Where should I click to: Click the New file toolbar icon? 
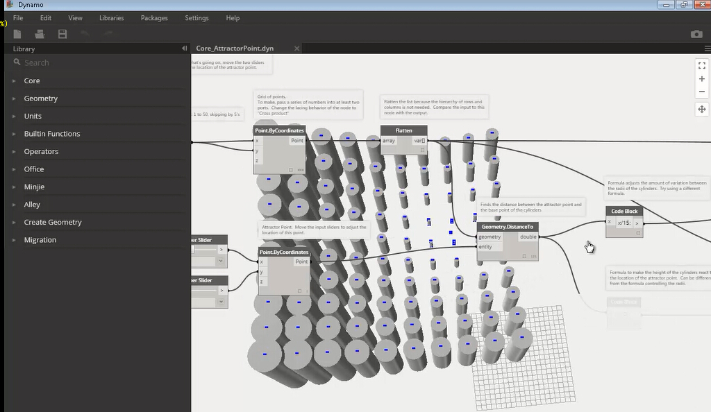[x=17, y=34]
